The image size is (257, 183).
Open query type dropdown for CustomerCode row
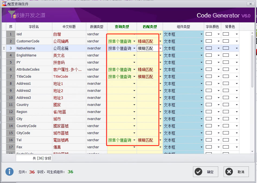134,41
